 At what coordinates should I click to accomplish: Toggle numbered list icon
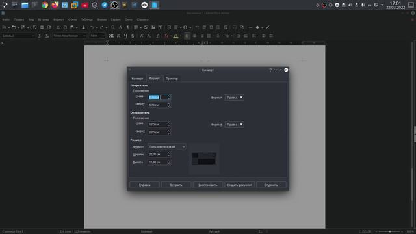point(227,36)
